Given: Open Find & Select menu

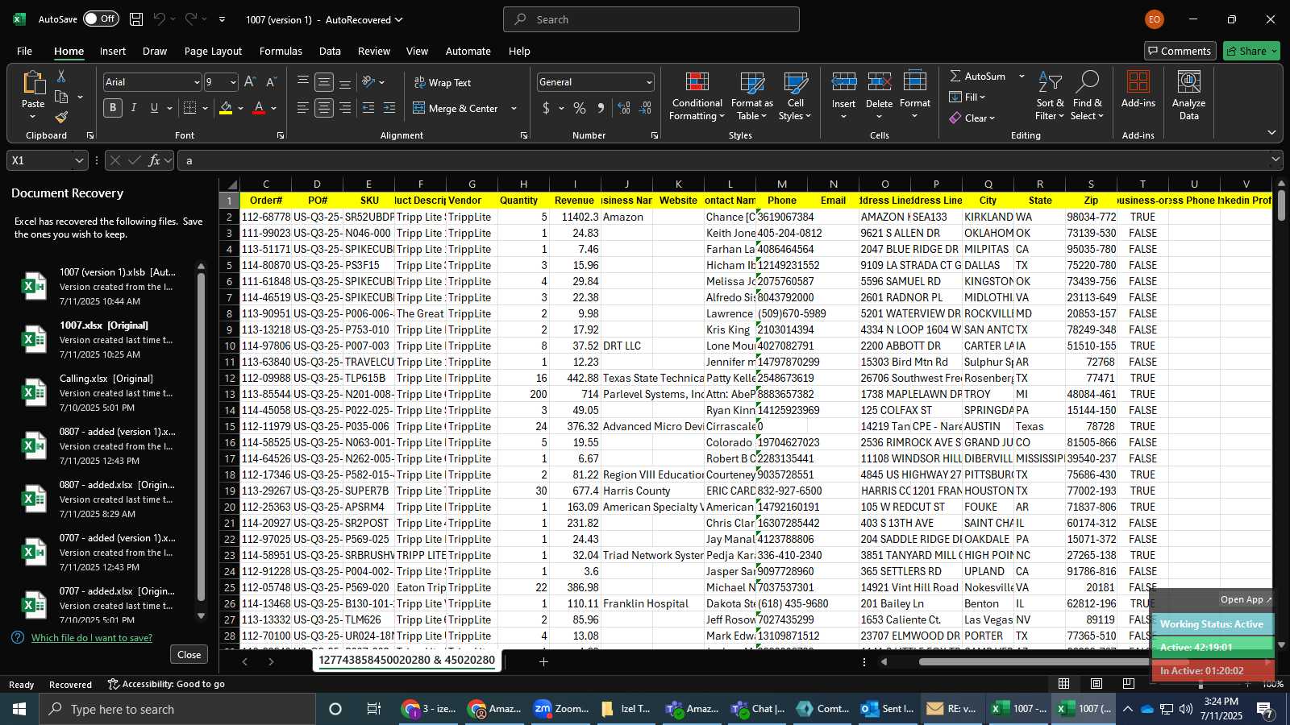Looking at the screenshot, I should tap(1087, 96).
